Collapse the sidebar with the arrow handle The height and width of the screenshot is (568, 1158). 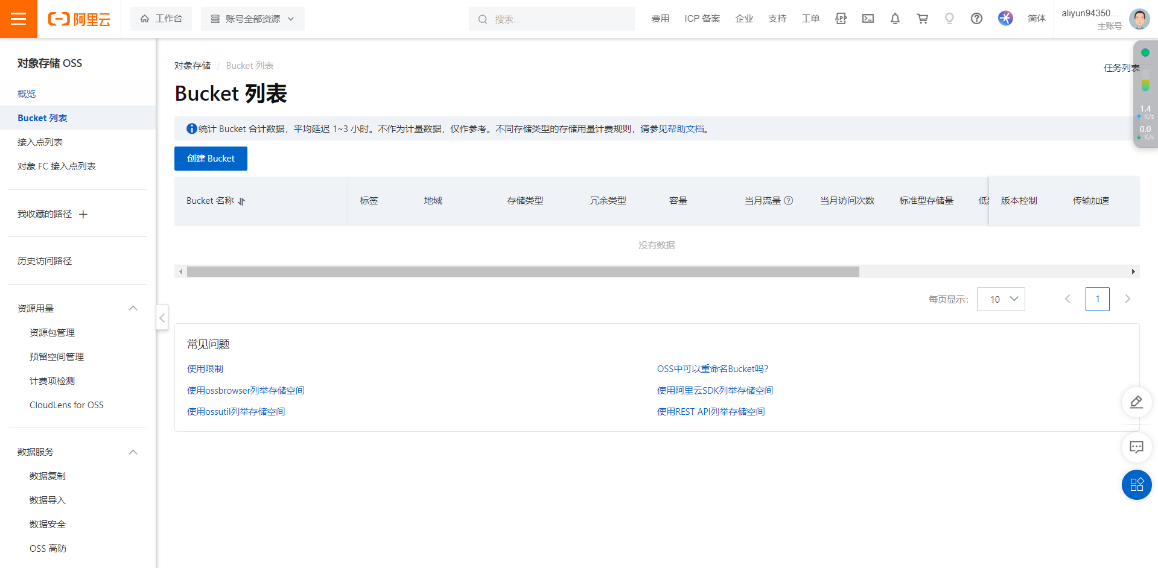(162, 318)
